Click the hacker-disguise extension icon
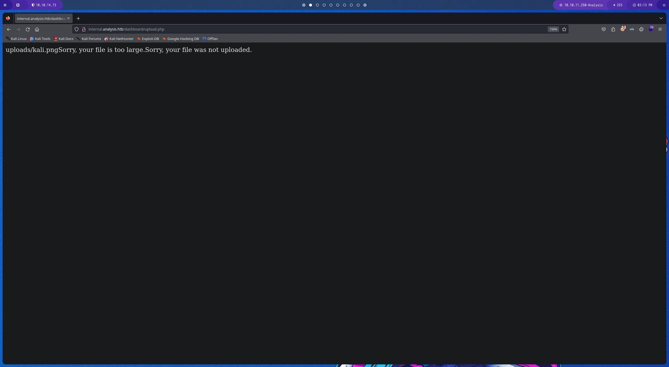669x367 pixels. tap(632, 29)
